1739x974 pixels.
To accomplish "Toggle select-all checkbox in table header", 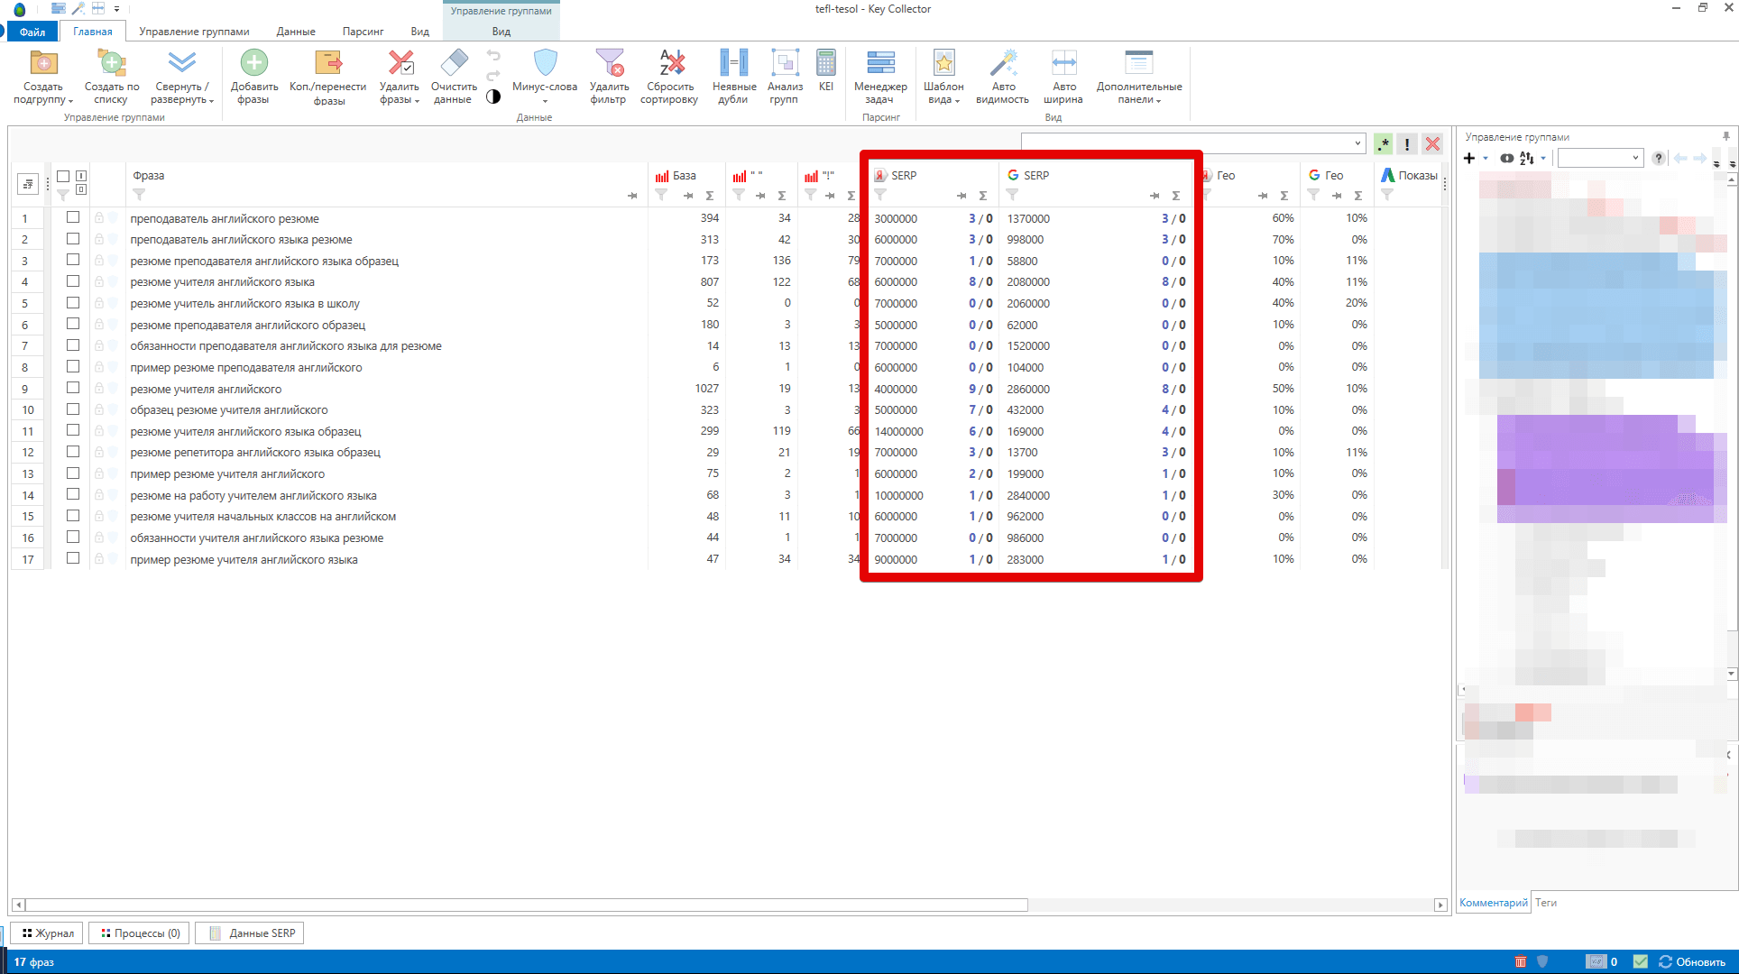I will (x=63, y=177).
